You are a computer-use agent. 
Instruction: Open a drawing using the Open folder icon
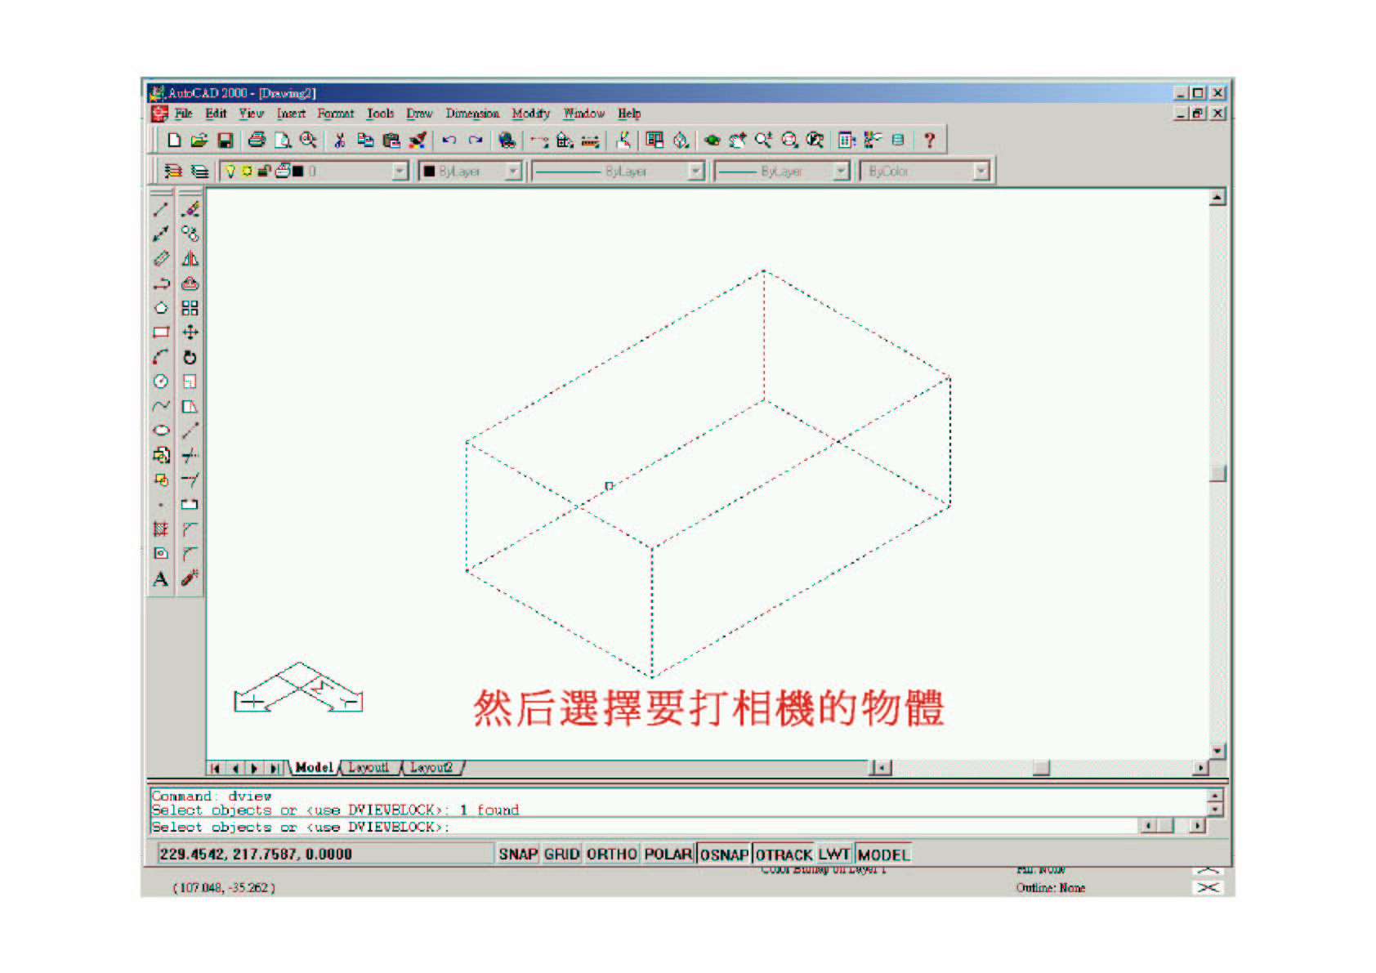point(199,141)
